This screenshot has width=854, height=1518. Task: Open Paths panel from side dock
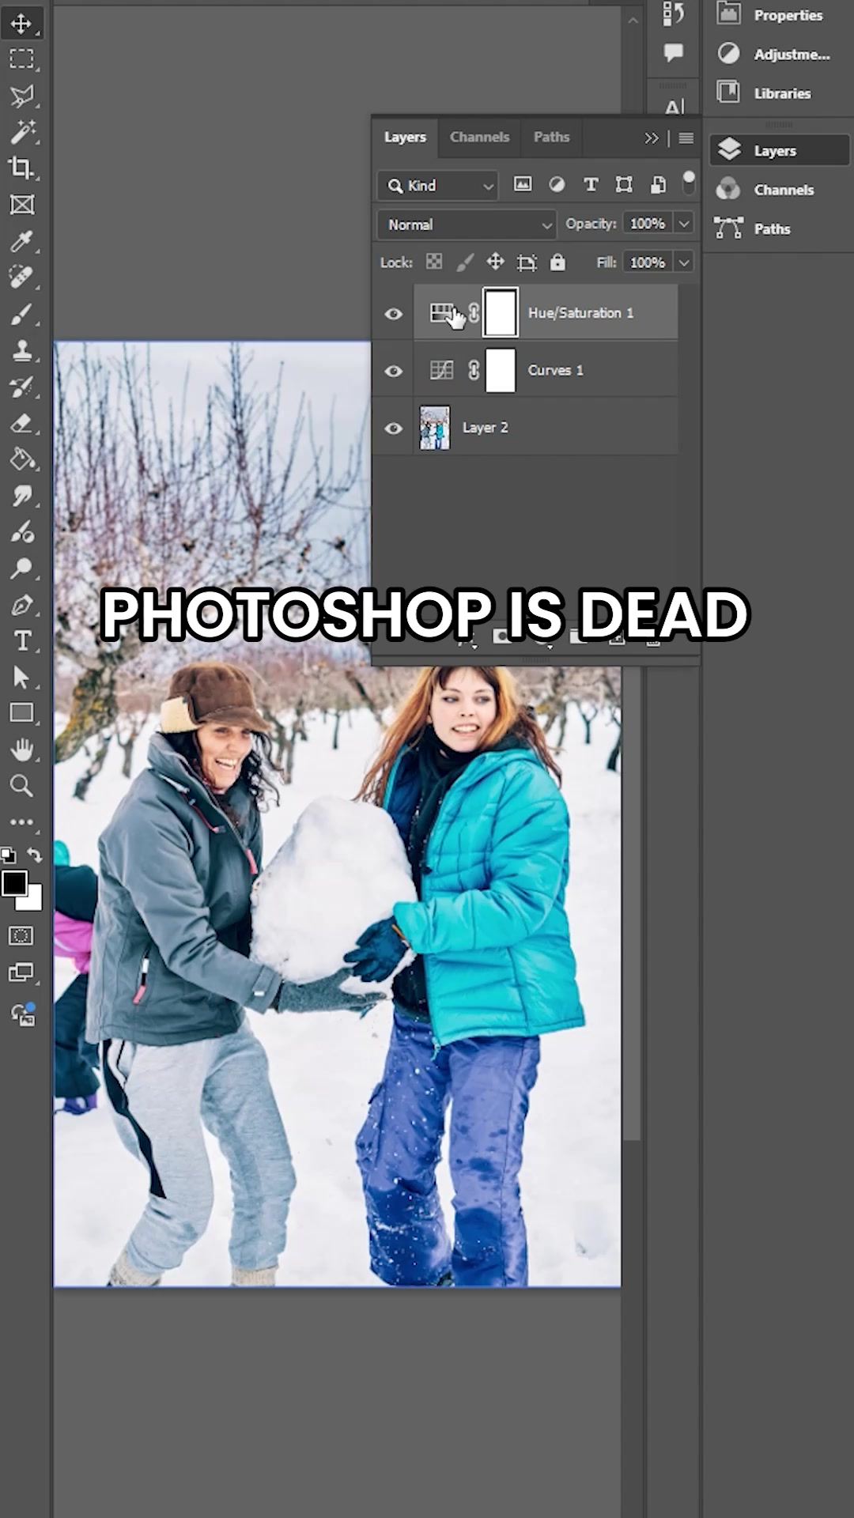pos(779,228)
